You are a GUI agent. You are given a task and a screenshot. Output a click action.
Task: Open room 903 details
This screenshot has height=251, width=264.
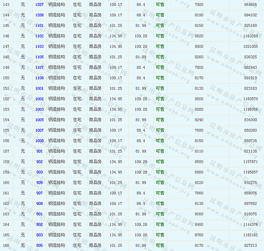(x=39, y=173)
